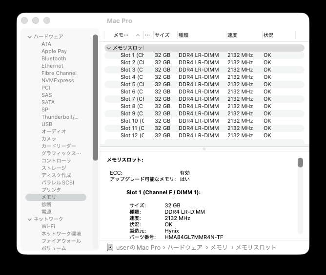Image resolution: width=326 pixels, height=275 pixels.
Task: Select the Slot 6 memory row
Action: coord(204,92)
